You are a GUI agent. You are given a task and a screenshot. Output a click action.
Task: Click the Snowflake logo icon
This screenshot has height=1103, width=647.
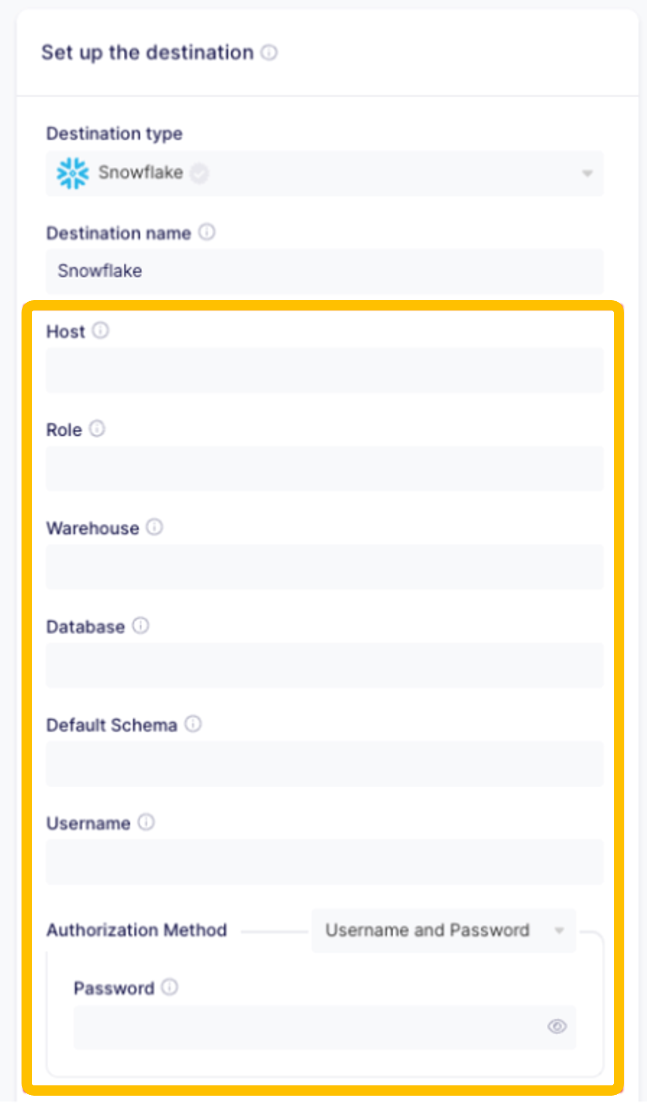coord(73,173)
